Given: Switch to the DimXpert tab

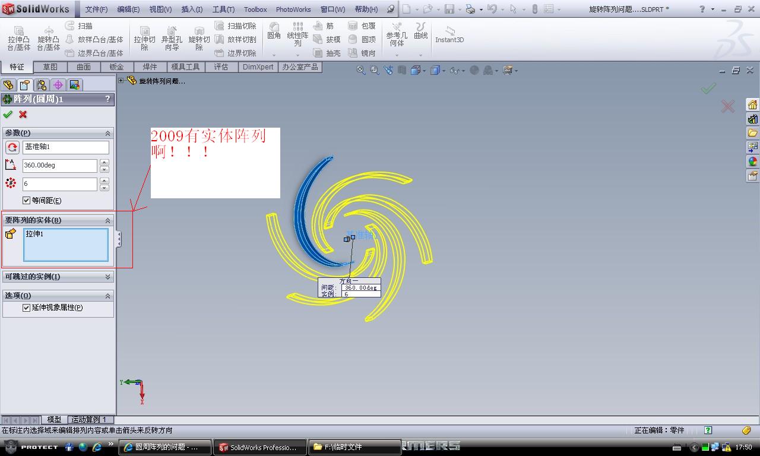Looking at the screenshot, I should point(258,67).
